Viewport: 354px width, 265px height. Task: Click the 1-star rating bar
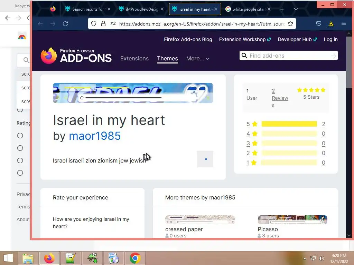[289, 163]
